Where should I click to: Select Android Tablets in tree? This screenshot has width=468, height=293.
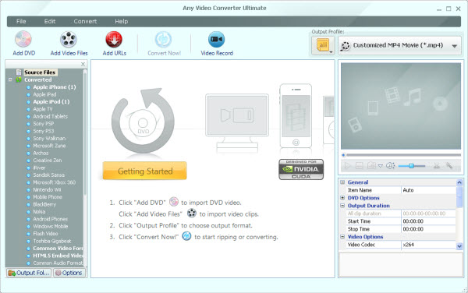pyautogui.click(x=50, y=116)
